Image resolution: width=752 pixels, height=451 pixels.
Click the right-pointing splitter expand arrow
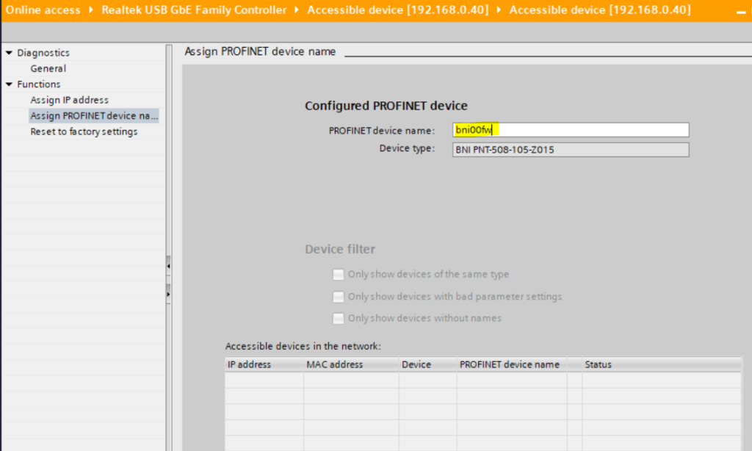click(168, 294)
